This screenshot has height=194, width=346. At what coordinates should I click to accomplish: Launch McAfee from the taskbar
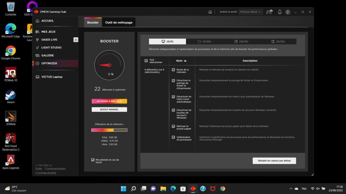click(213, 189)
